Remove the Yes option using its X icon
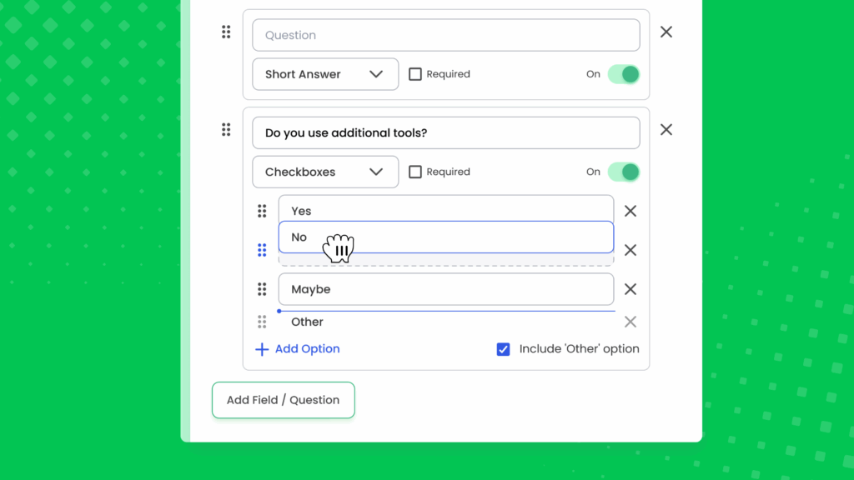This screenshot has width=854, height=480. (630, 211)
